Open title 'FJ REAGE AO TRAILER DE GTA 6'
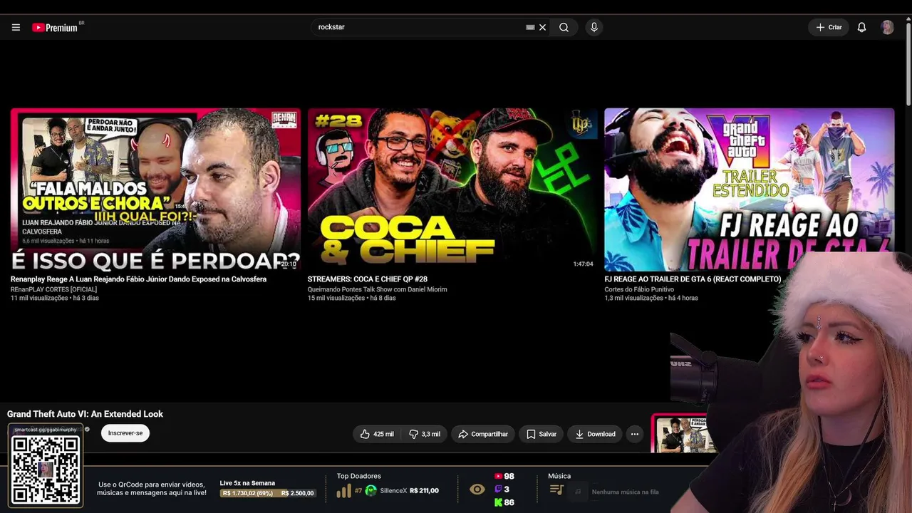Viewport: 912px width, 513px height. pos(693,279)
